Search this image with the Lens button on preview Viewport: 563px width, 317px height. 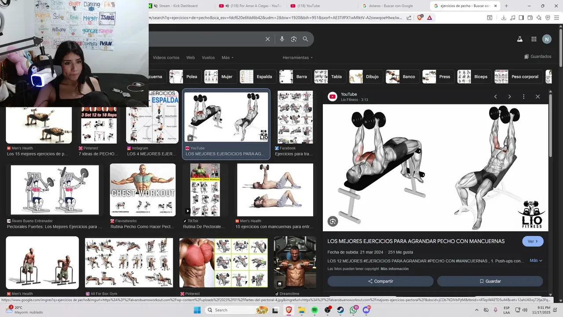click(333, 221)
